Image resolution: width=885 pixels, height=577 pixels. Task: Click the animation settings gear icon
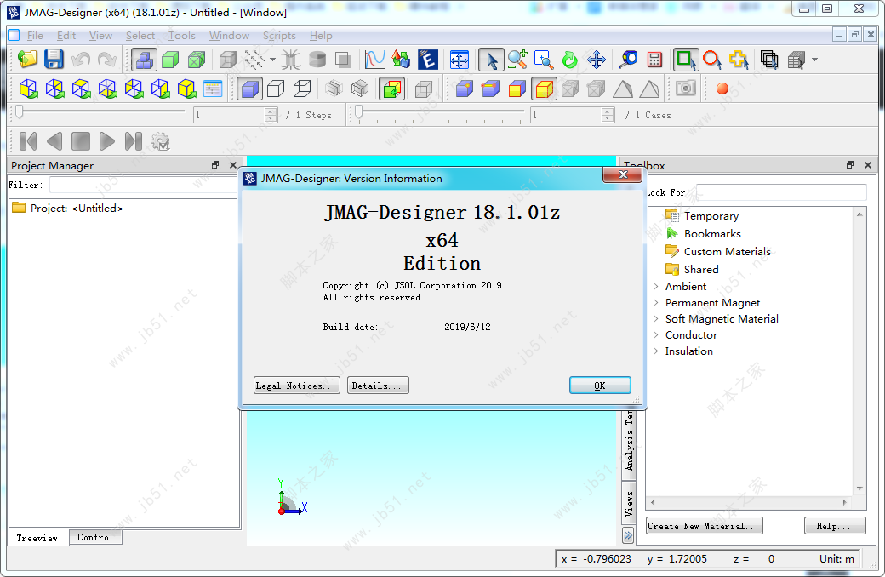(160, 141)
